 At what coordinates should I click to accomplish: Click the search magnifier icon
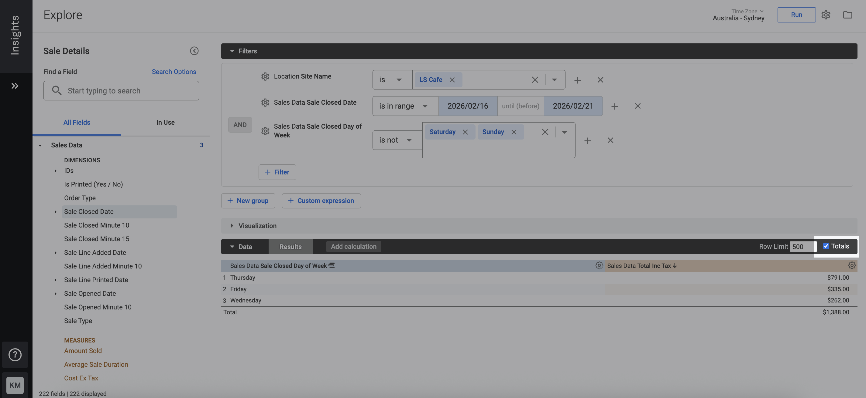coord(57,91)
